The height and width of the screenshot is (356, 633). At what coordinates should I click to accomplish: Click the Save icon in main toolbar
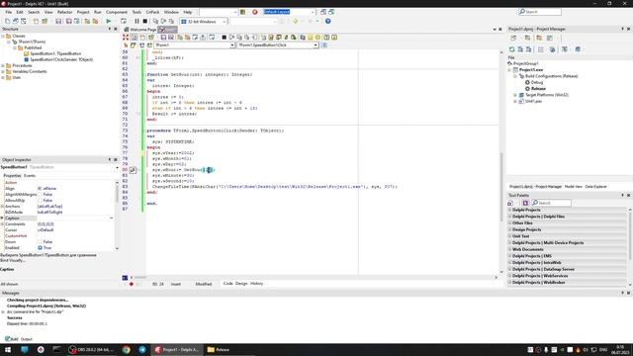pyautogui.click(x=58, y=21)
